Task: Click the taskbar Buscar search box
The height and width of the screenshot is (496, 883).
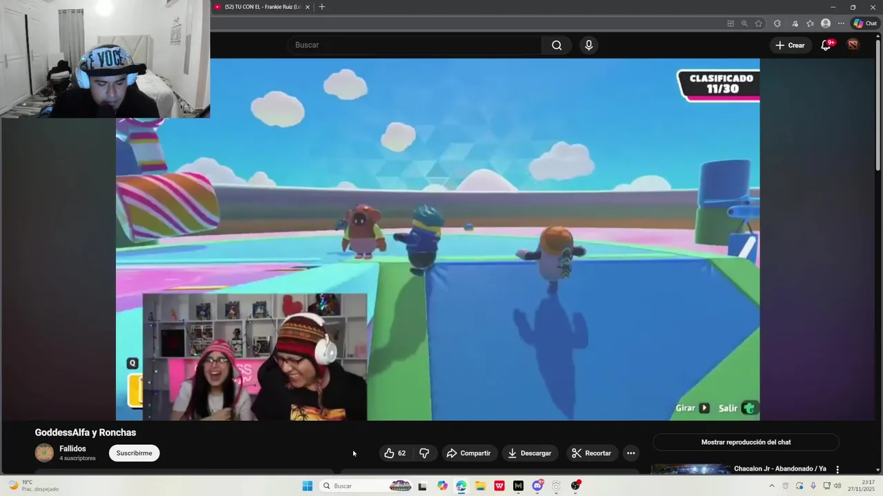Action: [367, 486]
